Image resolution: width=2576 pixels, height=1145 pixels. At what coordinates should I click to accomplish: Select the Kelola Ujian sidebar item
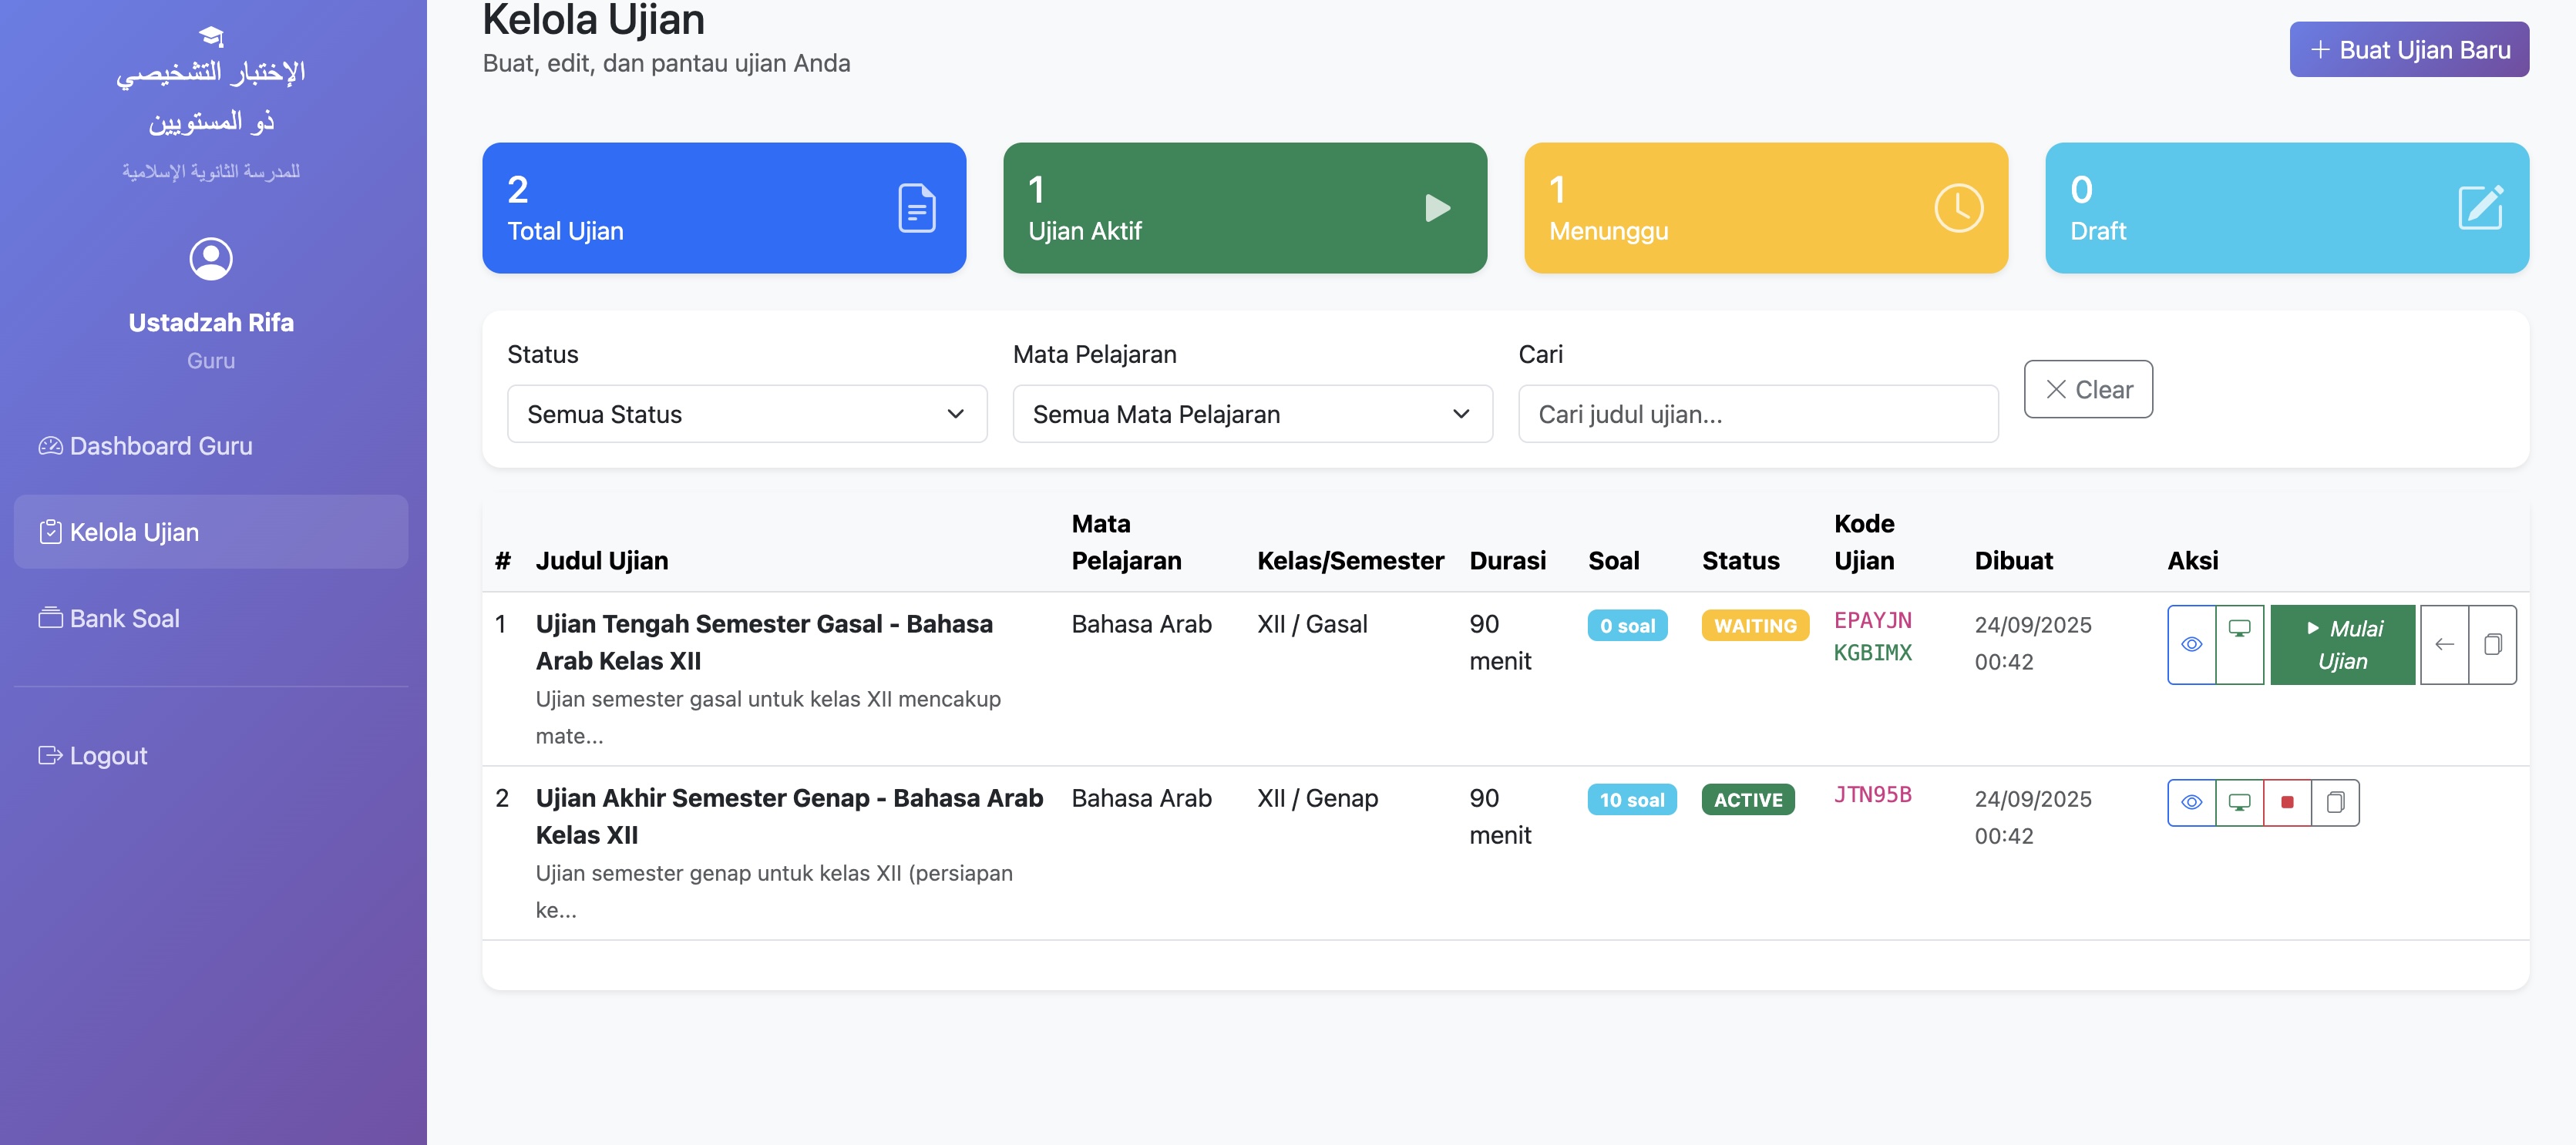[x=134, y=531]
